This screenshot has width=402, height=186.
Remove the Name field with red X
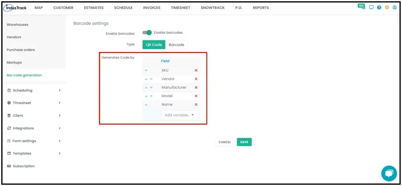click(x=196, y=105)
